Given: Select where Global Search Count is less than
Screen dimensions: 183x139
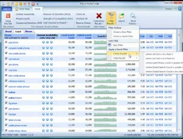Looking at the screenshot, I should click(x=164, y=71).
